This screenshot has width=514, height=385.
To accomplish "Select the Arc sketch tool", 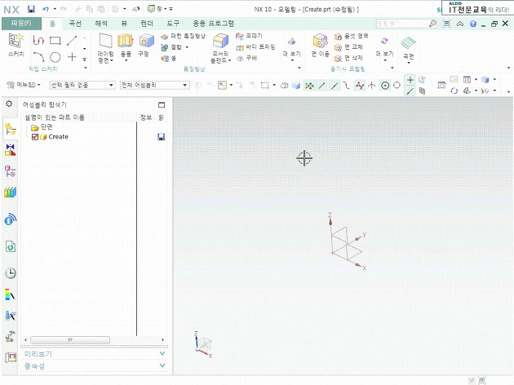I will coord(38,56).
